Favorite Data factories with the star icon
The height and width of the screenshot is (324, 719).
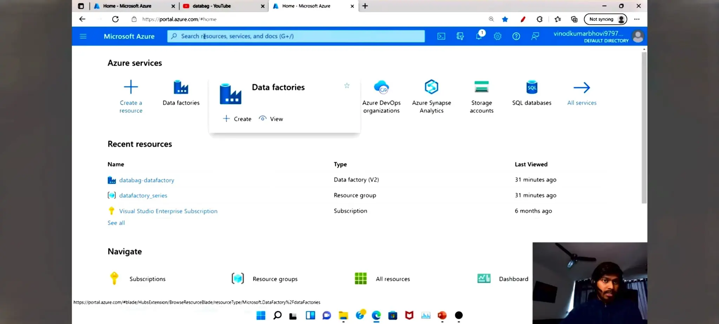click(347, 85)
